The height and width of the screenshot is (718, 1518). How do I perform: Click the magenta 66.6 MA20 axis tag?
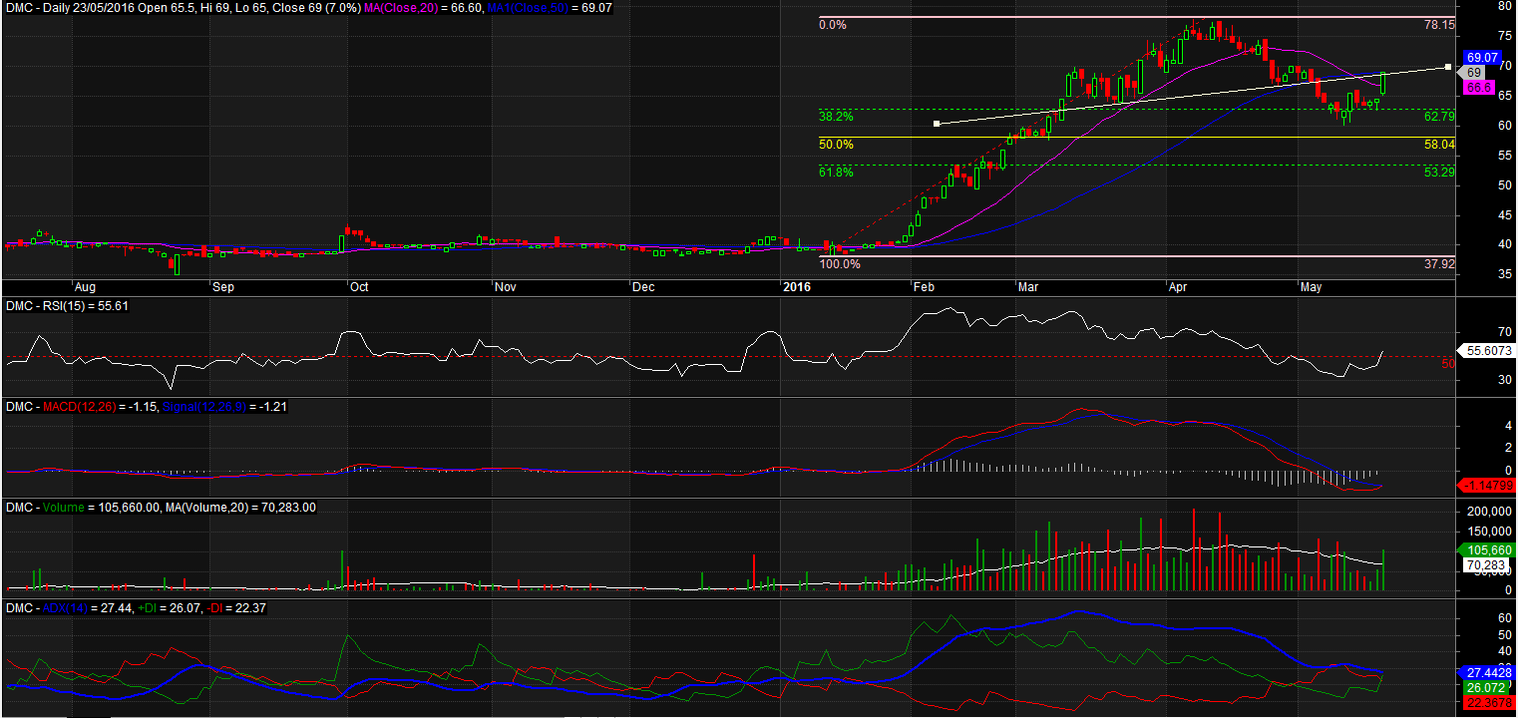[1475, 89]
